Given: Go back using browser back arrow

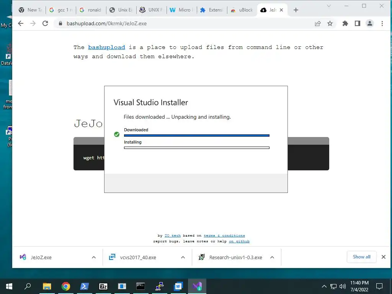Looking at the screenshot, I should [x=21, y=23].
